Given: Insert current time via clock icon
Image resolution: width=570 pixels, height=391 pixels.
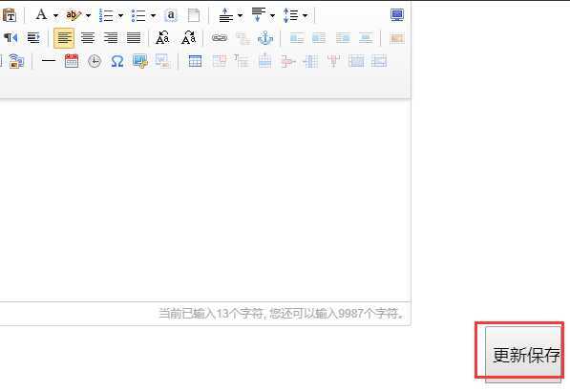Looking at the screenshot, I should pos(95,61).
